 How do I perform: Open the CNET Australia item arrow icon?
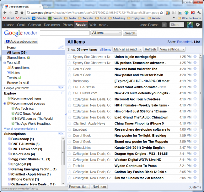coord(195,87)
